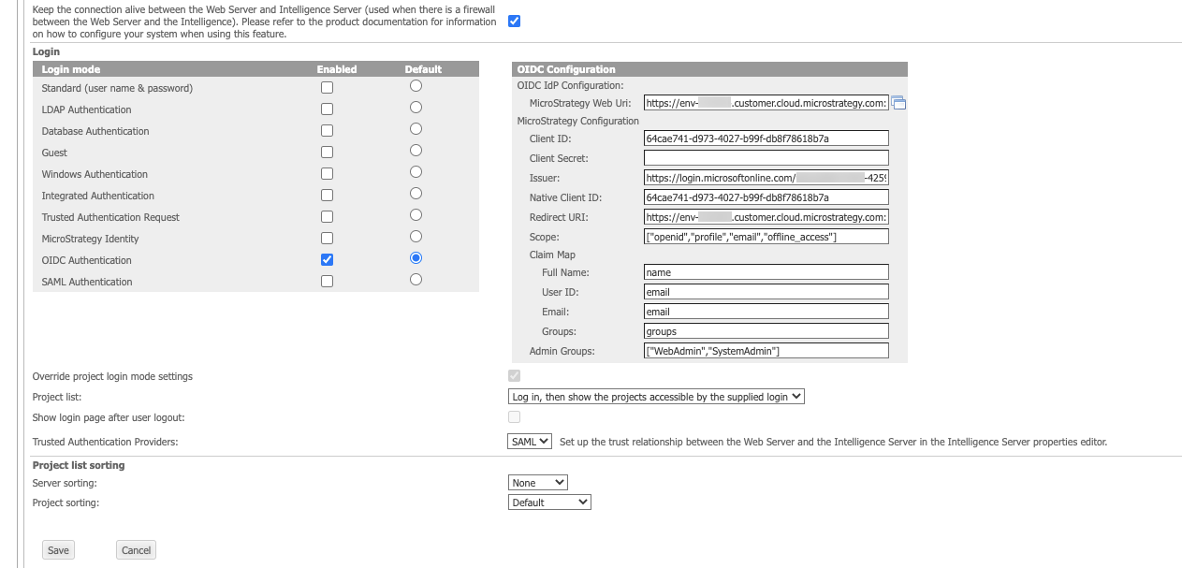Viewport: 1182px width, 568px height.
Task: Expand the Trusted Authentication Providers dropdown
Action: (x=530, y=442)
